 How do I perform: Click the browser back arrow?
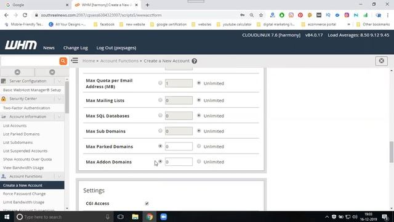click(6, 15)
